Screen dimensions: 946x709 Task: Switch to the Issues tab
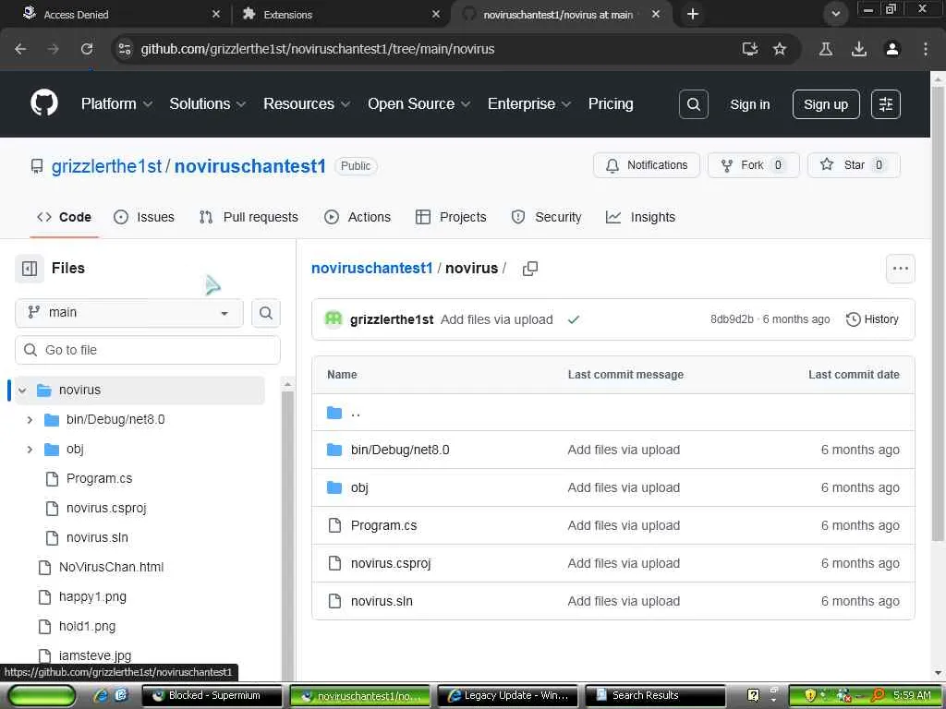click(x=144, y=217)
